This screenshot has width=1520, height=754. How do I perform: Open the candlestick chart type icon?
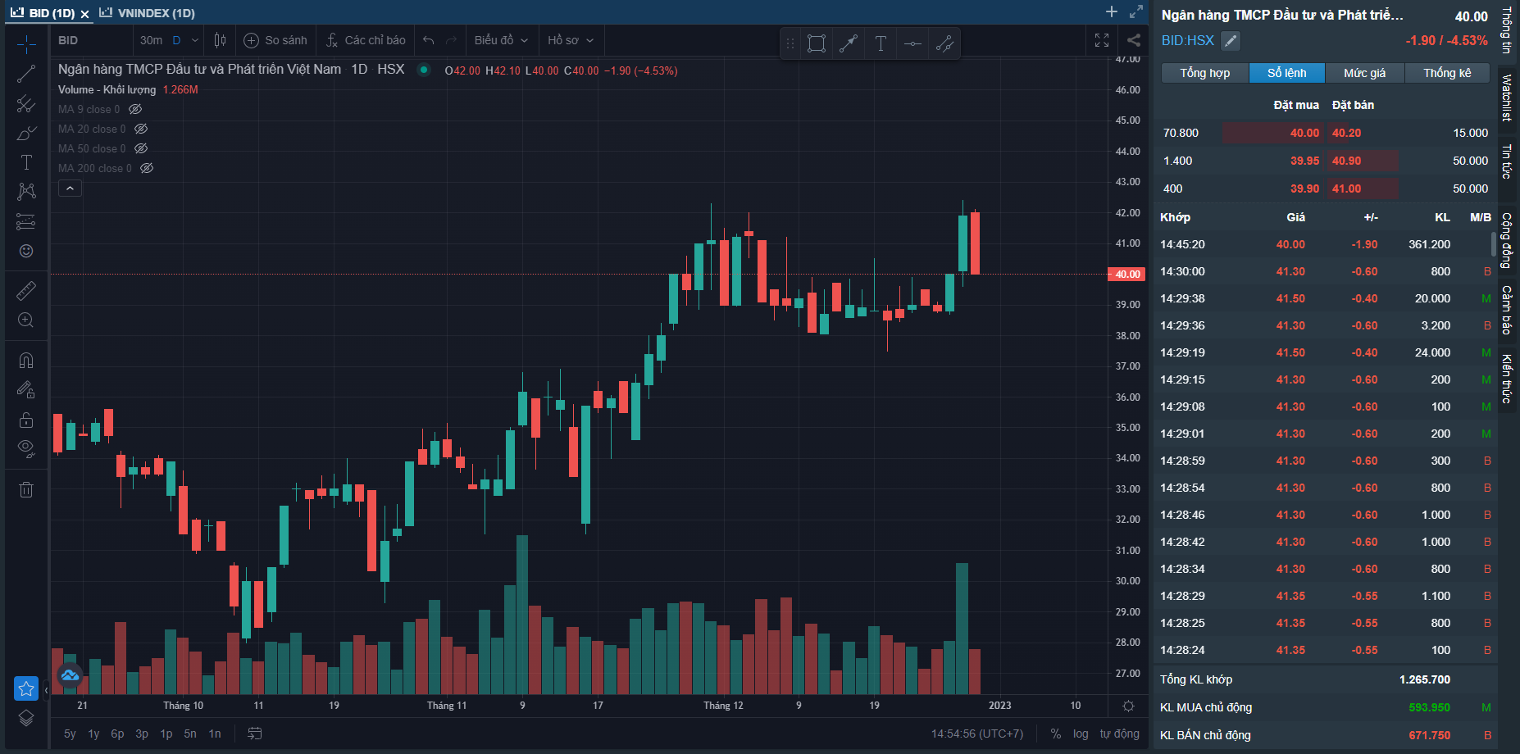tap(220, 40)
